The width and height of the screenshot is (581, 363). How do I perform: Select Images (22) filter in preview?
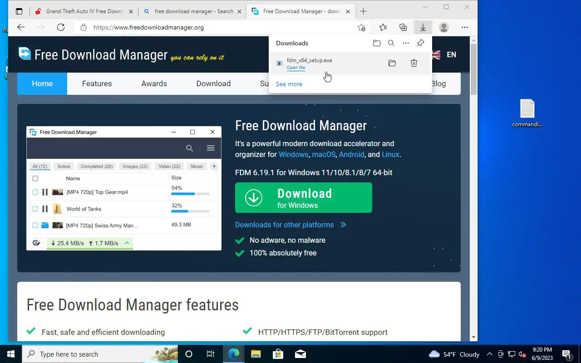click(135, 167)
